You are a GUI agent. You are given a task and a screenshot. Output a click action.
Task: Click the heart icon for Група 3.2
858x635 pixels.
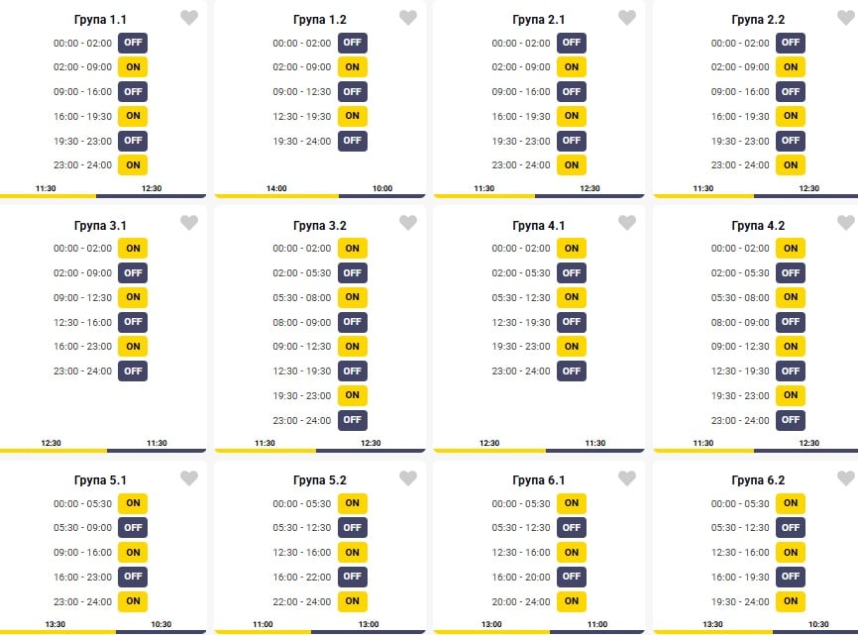pyautogui.click(x=408, y=223)
